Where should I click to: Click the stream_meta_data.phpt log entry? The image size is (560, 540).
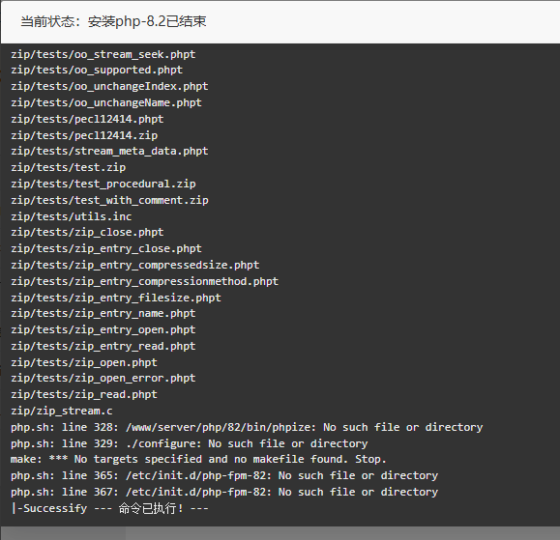point(109,152)
